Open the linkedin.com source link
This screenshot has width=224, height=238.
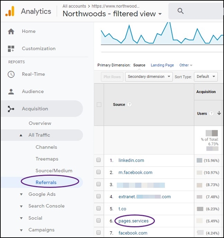[131, 160]
